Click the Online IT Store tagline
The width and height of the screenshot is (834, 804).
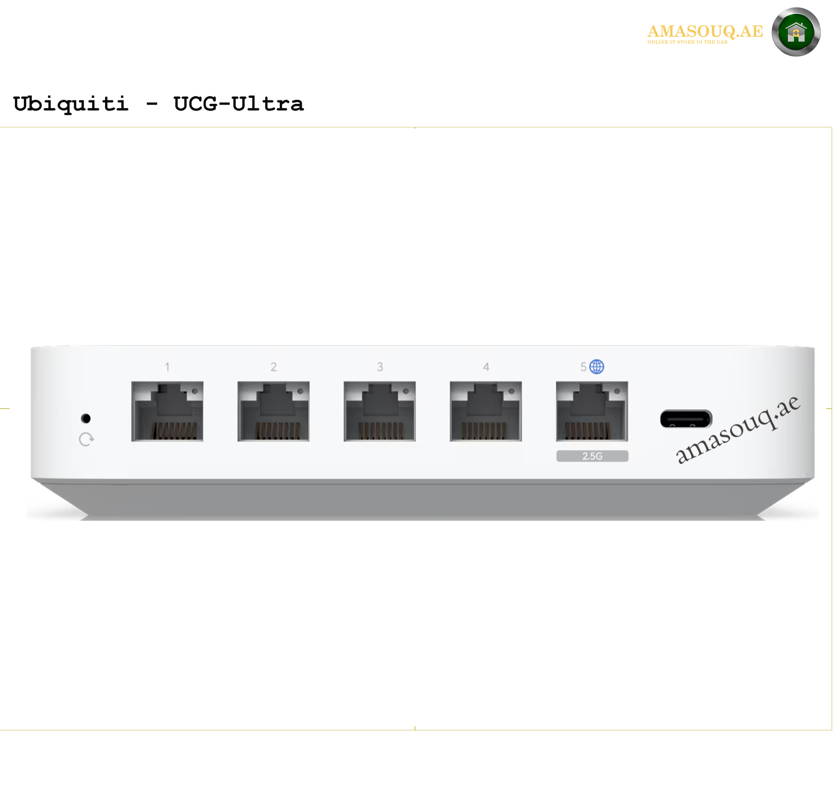tap(687, 42)
